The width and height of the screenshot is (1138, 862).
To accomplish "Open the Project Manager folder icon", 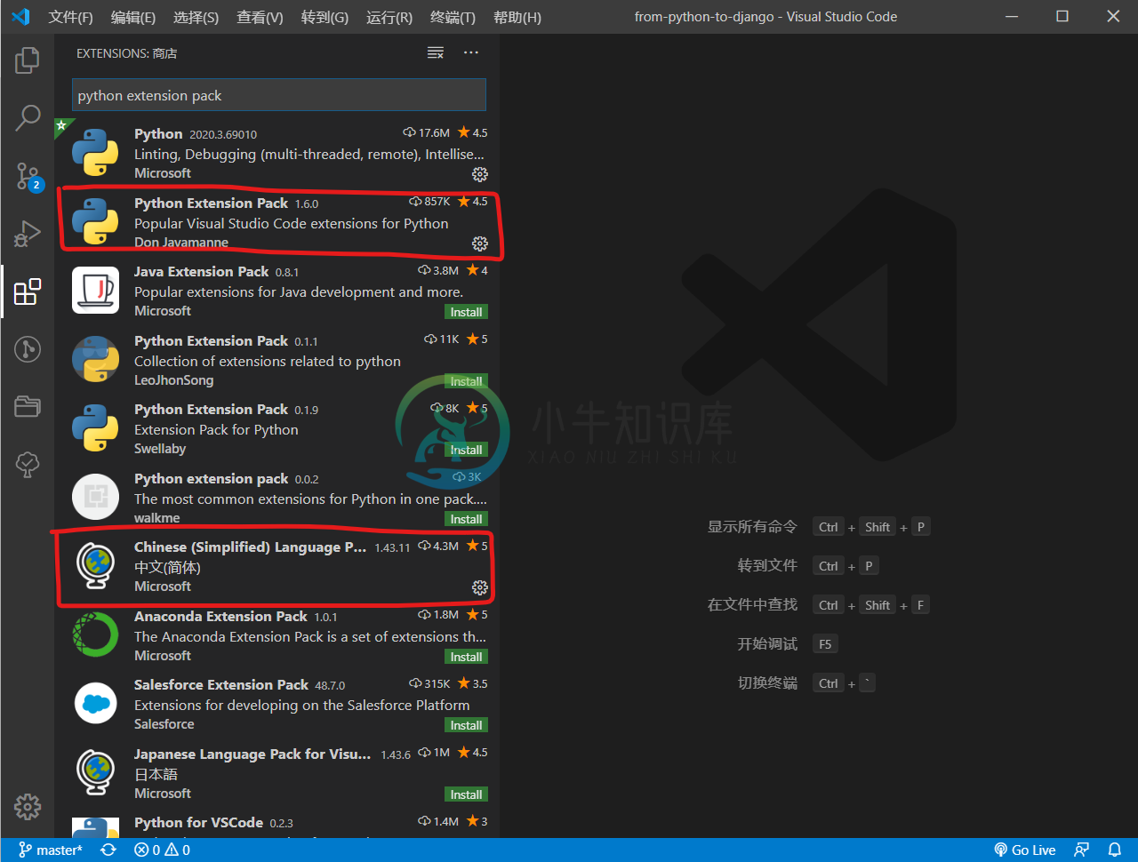I will tap(28, 406).
